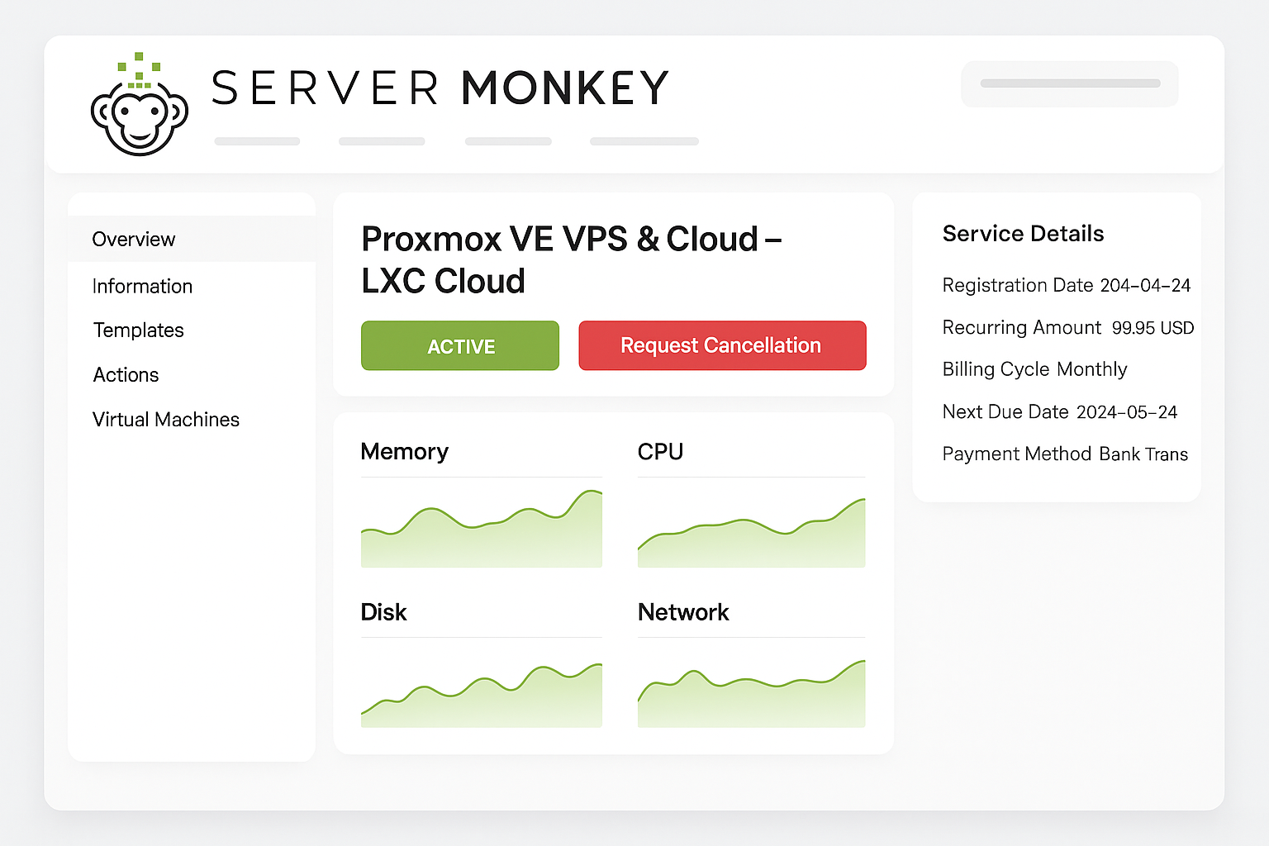Click the CPU chart label

click(x=660, y=452)
